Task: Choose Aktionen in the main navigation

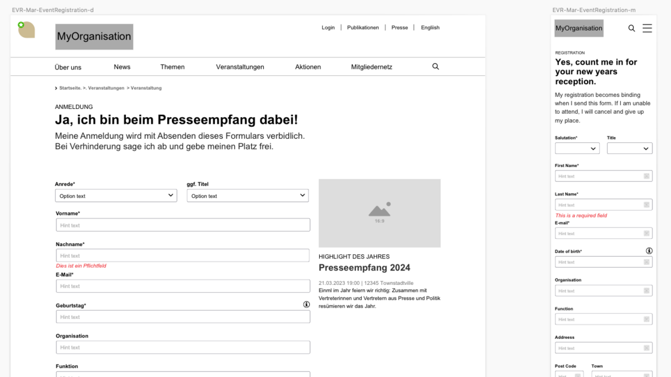Action: click(308, 66)
